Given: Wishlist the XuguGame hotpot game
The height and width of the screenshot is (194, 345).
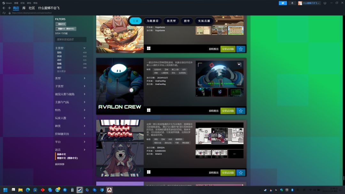Looking at the screenshot, I should pos(241,49).
